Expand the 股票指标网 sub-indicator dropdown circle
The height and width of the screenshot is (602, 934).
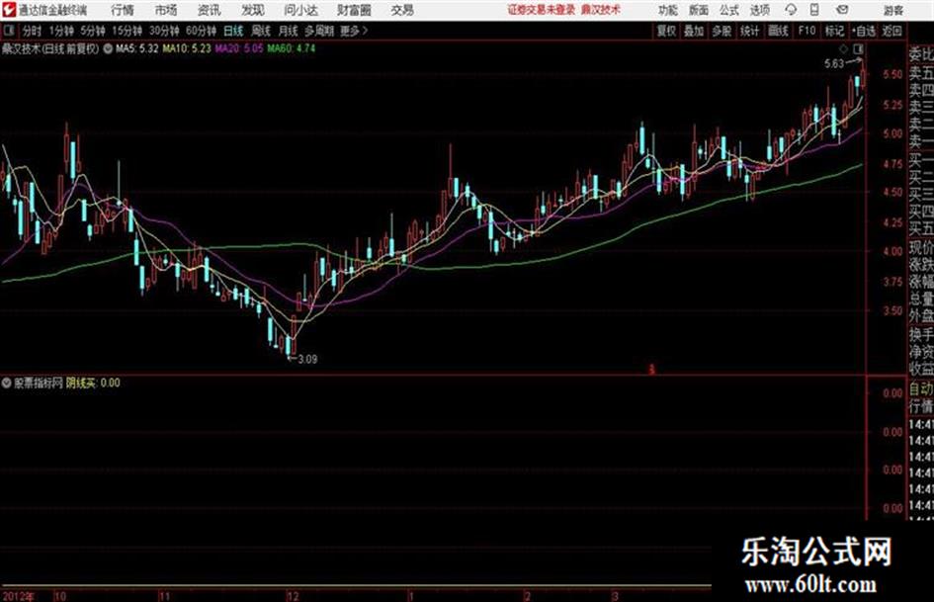click(7, 383)
